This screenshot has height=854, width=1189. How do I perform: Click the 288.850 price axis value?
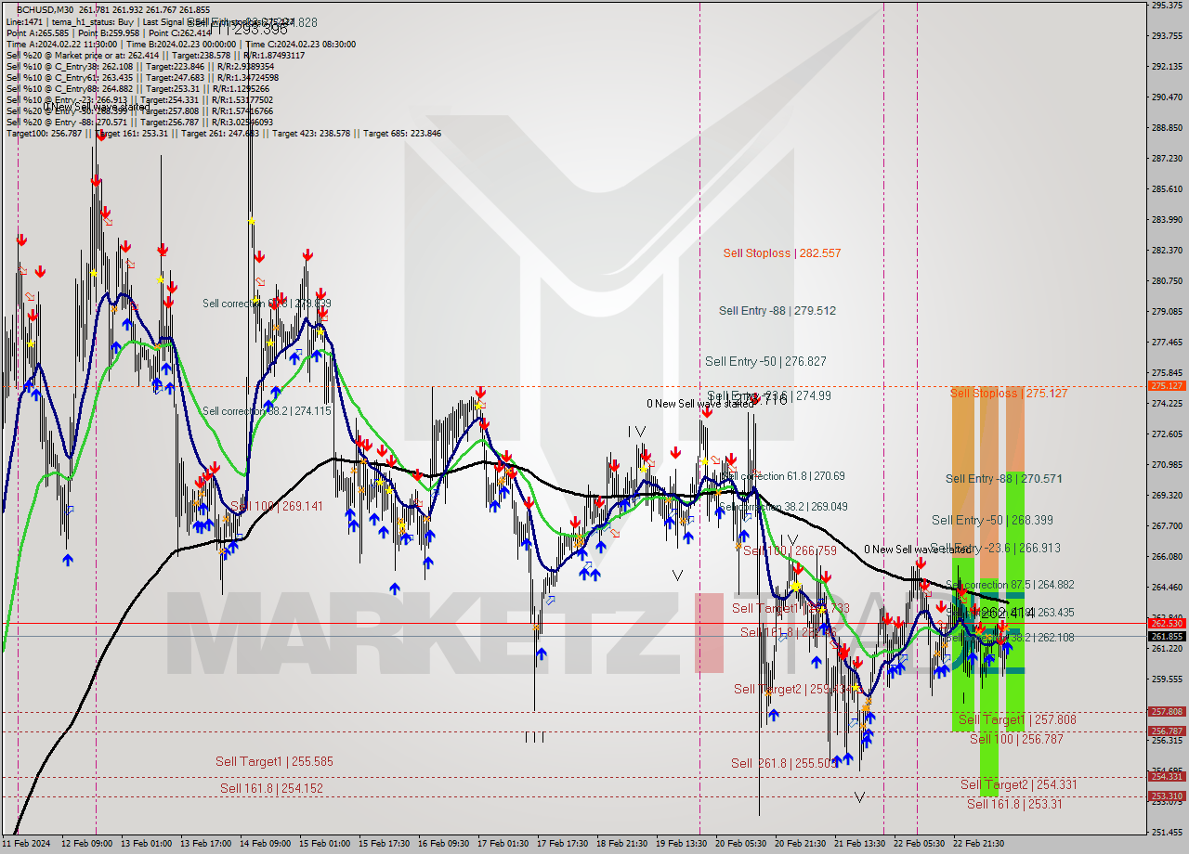[x=1167, y=127]
